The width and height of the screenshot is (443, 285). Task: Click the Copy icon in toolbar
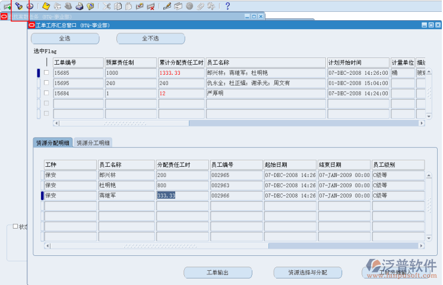(118, 6)
